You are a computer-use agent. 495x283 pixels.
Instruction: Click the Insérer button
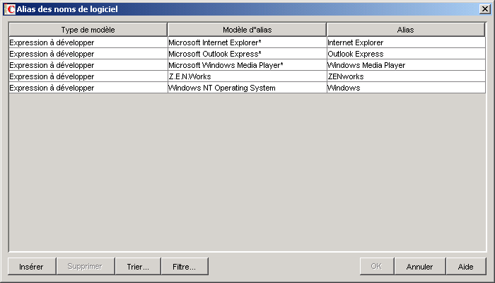coord(31,267)
